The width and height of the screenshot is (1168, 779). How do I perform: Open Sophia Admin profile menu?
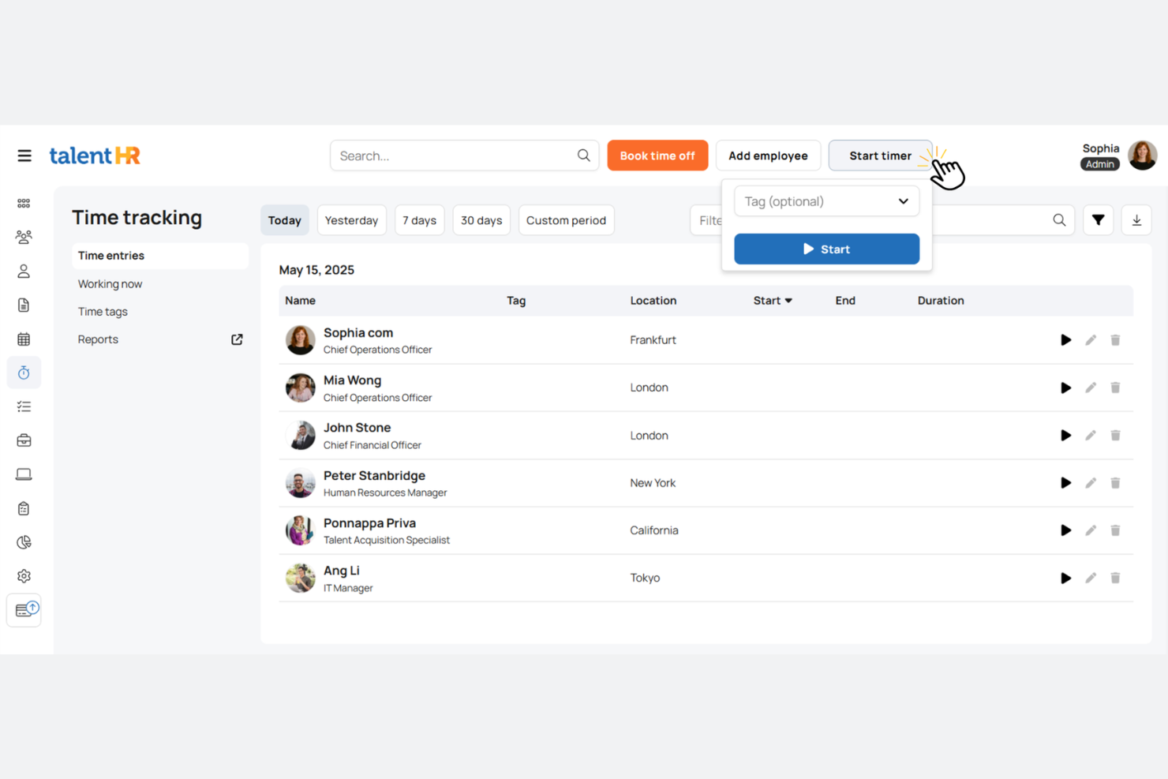[1141, 155]
